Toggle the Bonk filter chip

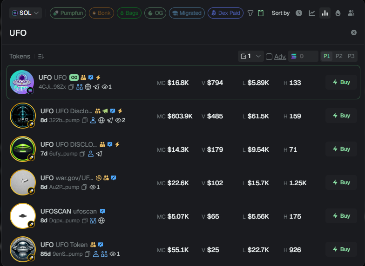pos(101,13)
